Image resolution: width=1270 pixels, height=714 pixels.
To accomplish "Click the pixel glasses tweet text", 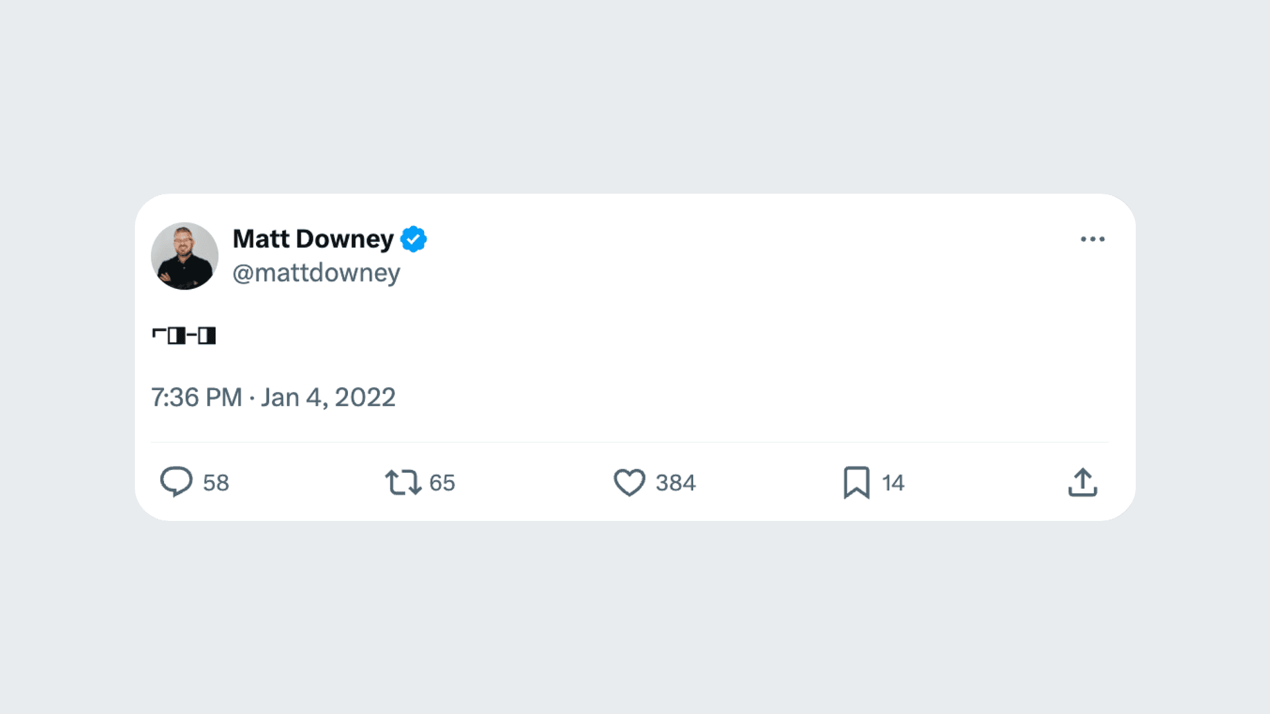I will (x=184, y=336).
